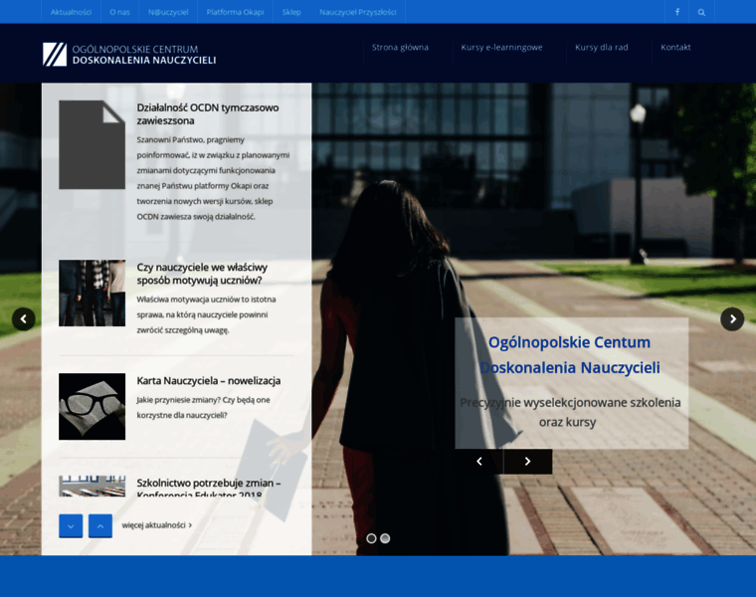Select the first slide indicator dot

[x=372, y=538]
